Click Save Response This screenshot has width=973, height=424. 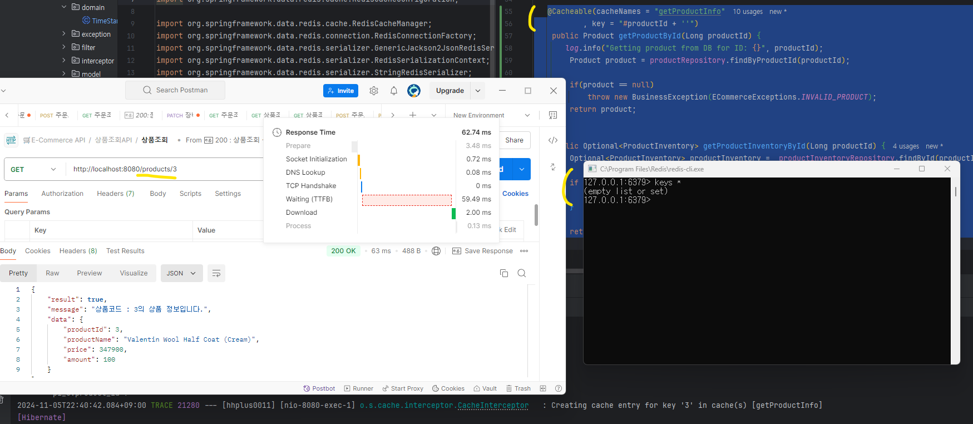[483, 251]
